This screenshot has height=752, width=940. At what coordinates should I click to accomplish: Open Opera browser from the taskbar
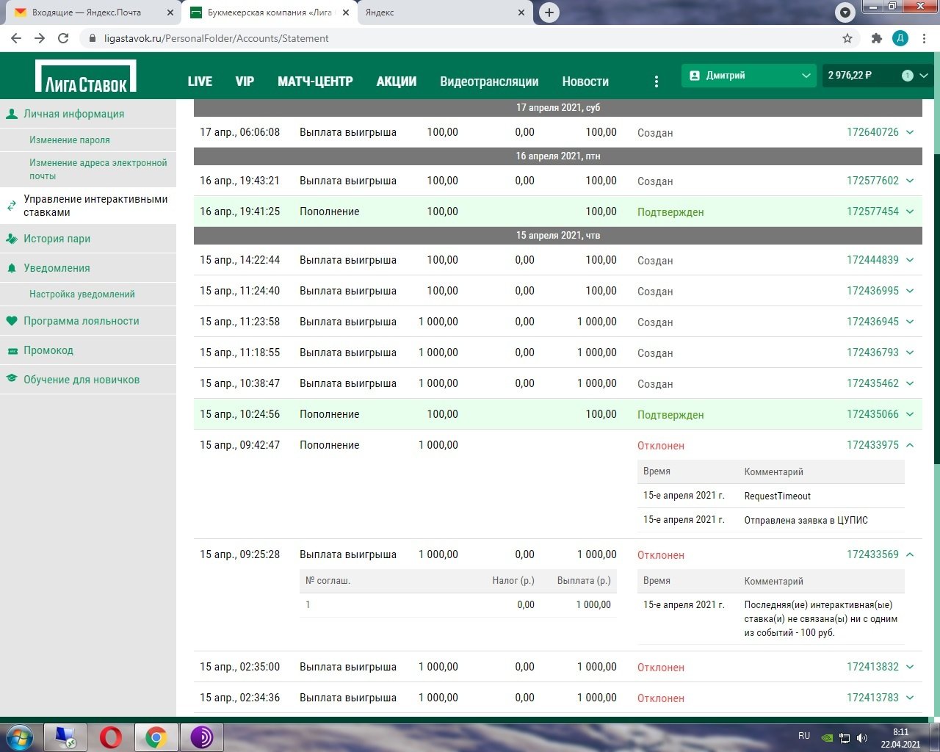pyautogui.click(x=111, y=737)
